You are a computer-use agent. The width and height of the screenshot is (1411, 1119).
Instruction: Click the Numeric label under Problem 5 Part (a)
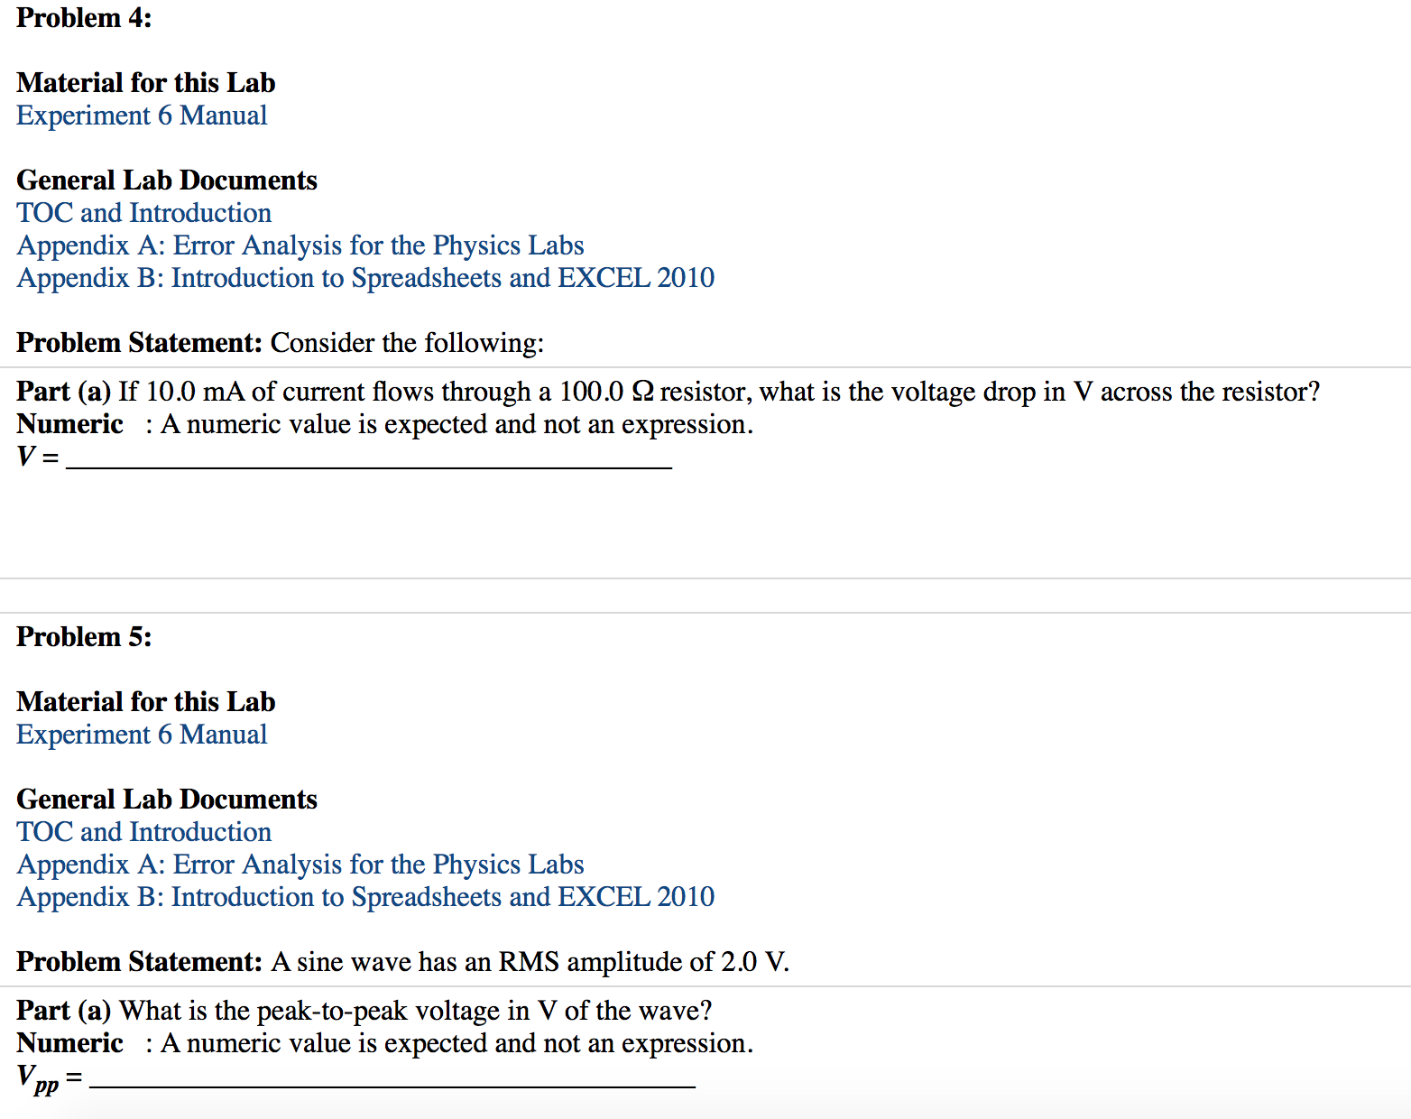(x=69, y=1043)
